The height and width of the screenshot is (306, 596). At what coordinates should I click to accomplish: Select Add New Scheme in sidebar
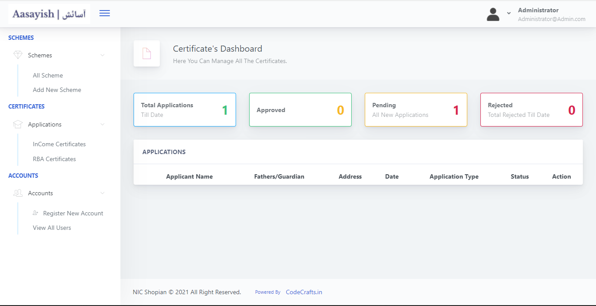pos(57,90)
